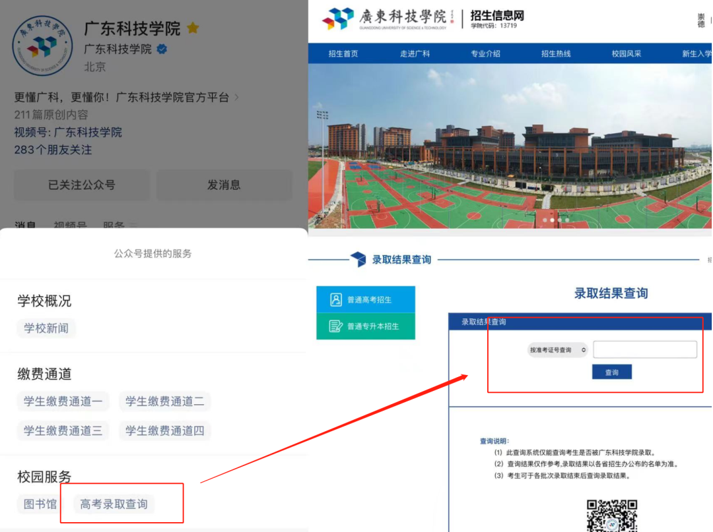Screen dimensions: 713x532
Task: Open 学生缴费通道四
Action: 164,430
